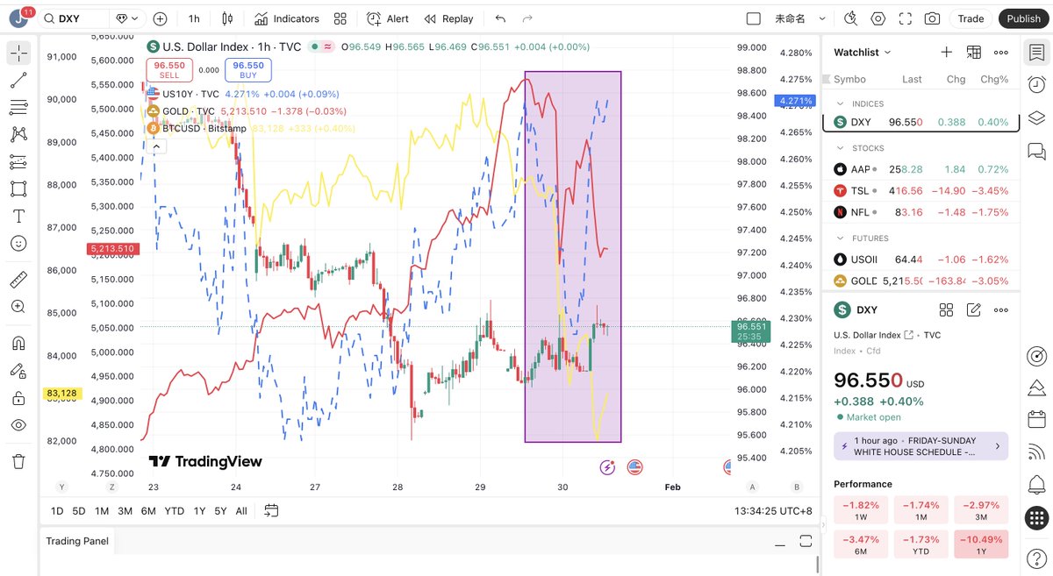Start bar Replay mode
Image resolution: width=1053 pixels, height=576 pixels.
[x=448, y=18]
